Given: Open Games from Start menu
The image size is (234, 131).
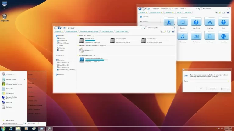Looking at the screenshot, I should (x=30, y=92).
